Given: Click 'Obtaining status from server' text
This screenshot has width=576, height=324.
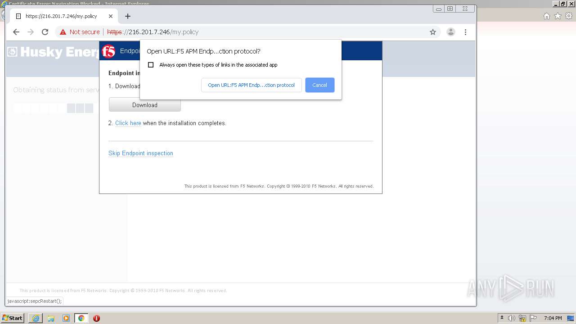Looking at the screenshot, I should click(x=56, y=90).
